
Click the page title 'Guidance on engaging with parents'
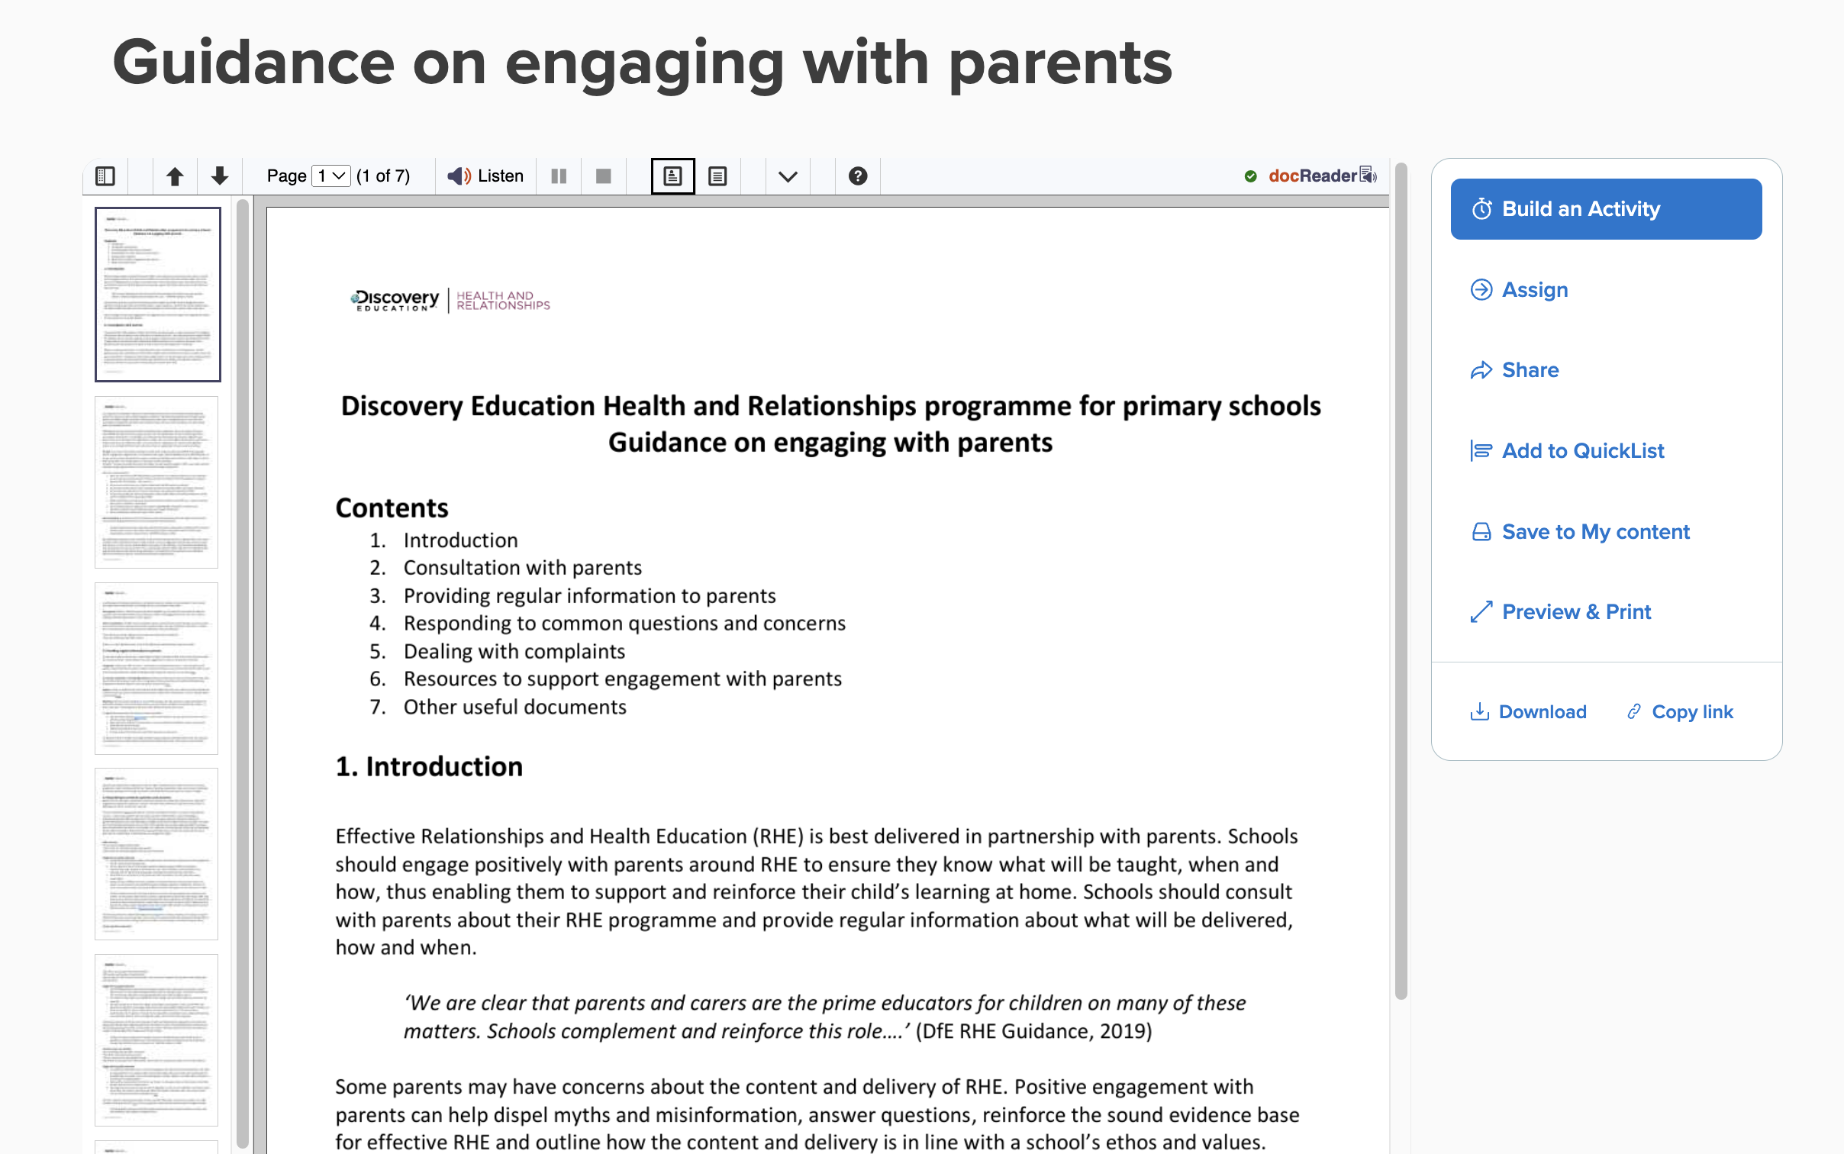coord(643,63)
